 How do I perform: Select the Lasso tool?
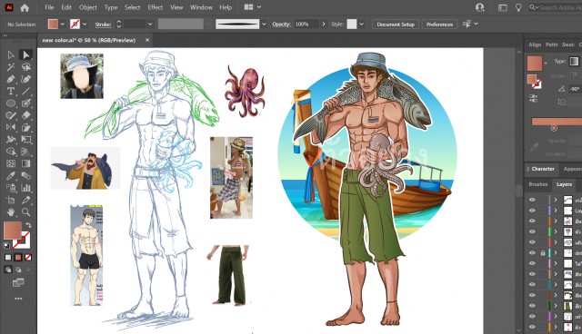[25, 67]
